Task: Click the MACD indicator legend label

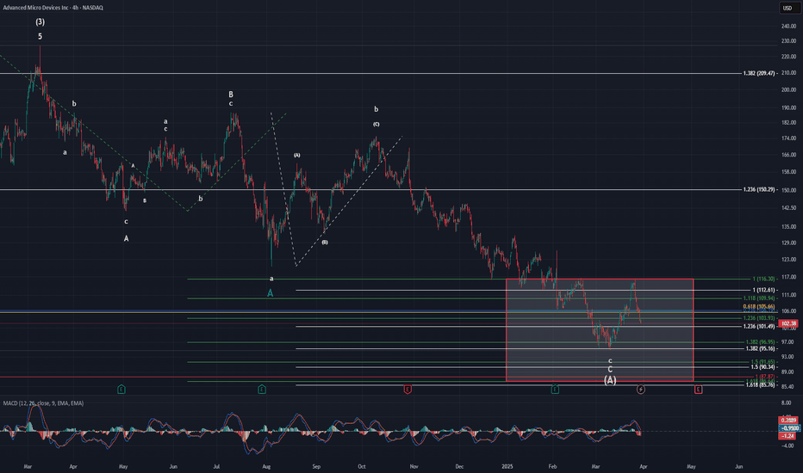Action: click(43, 403)
